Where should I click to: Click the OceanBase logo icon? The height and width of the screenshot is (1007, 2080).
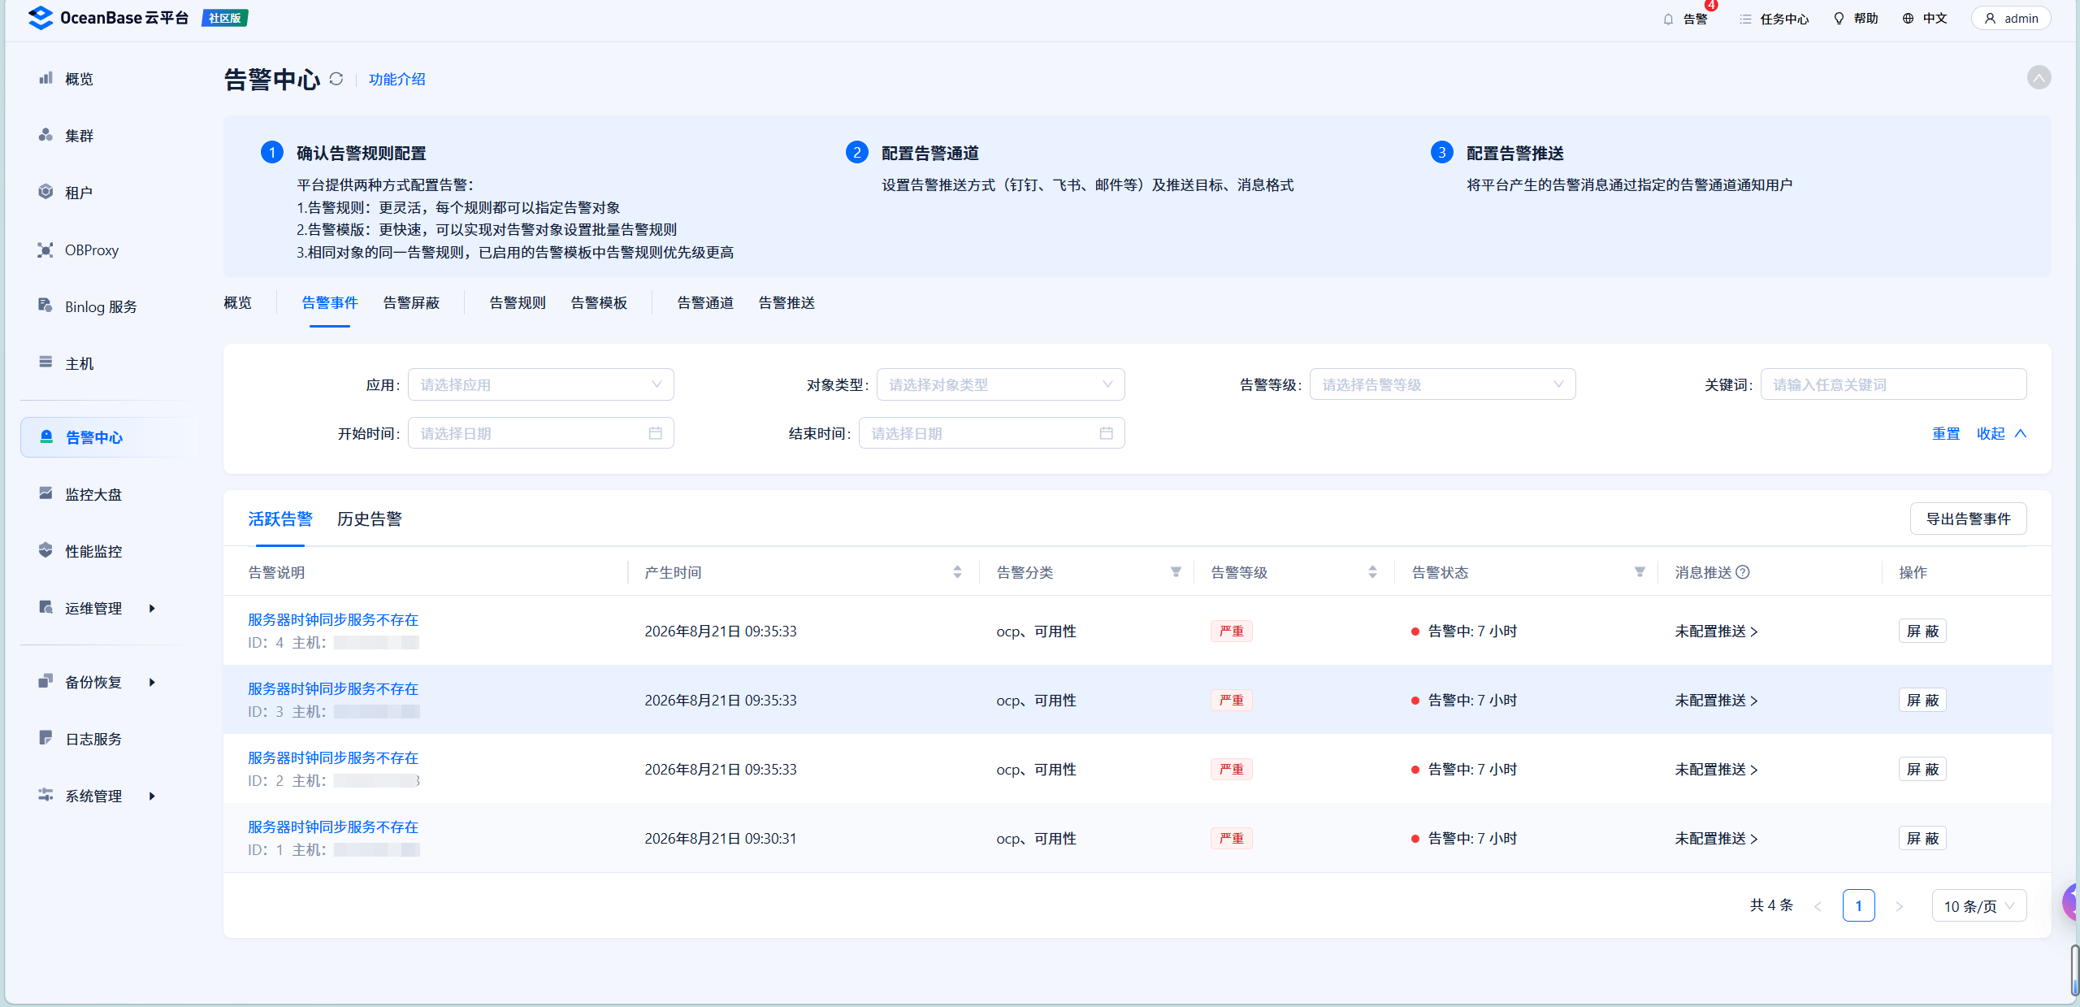(x=41, y=18)
